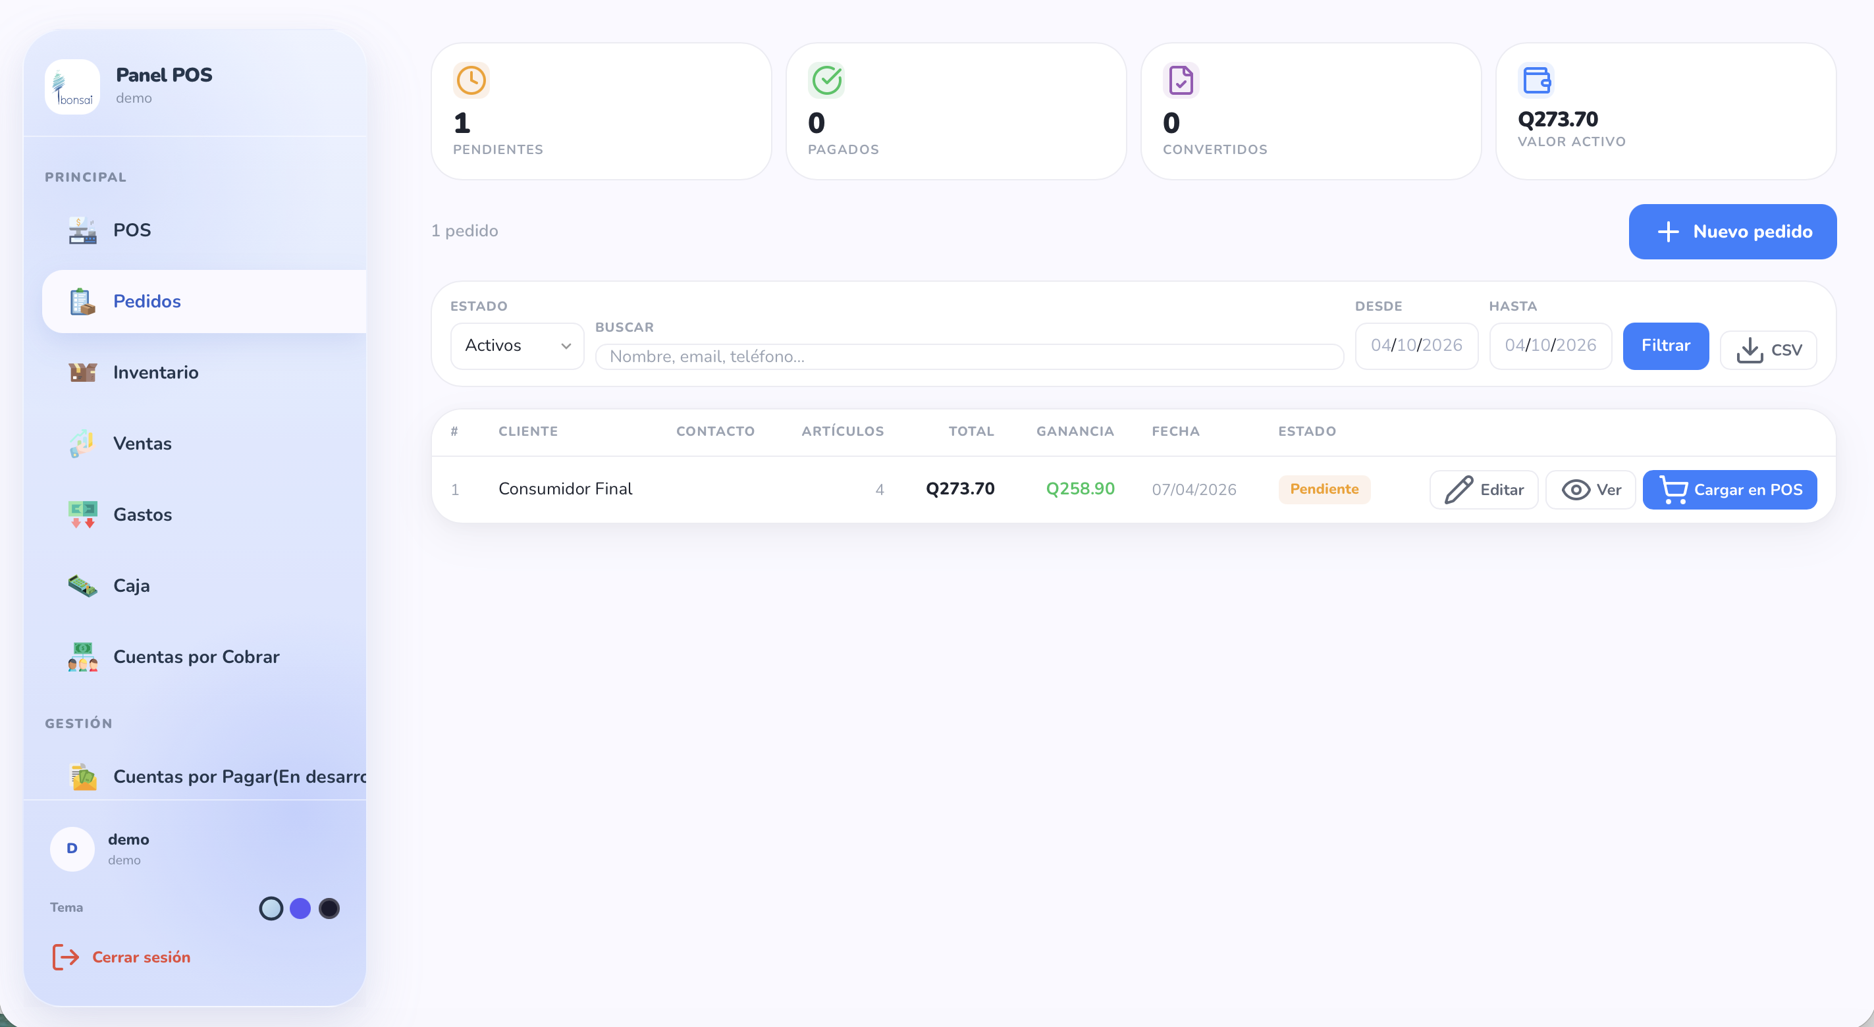Go to Ventas in sidebar menu
Viewport: 1874px width, 1027px height.
[x=142, y=444]
